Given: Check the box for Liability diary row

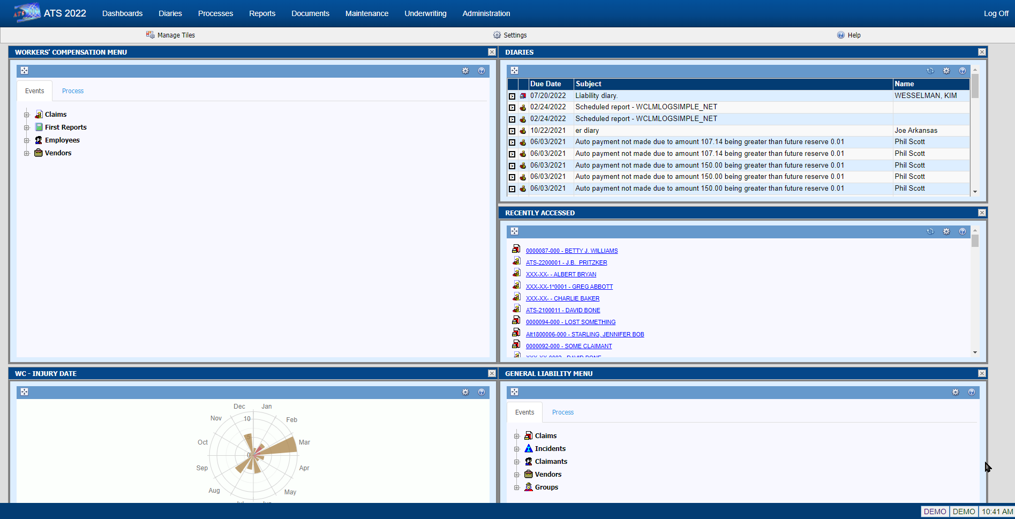Looking at the screenshot, I should point(512,96).
